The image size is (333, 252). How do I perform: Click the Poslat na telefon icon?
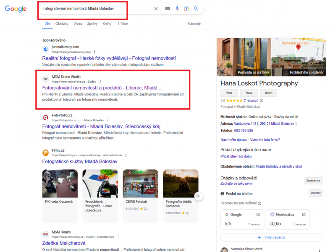click(223, 194)
